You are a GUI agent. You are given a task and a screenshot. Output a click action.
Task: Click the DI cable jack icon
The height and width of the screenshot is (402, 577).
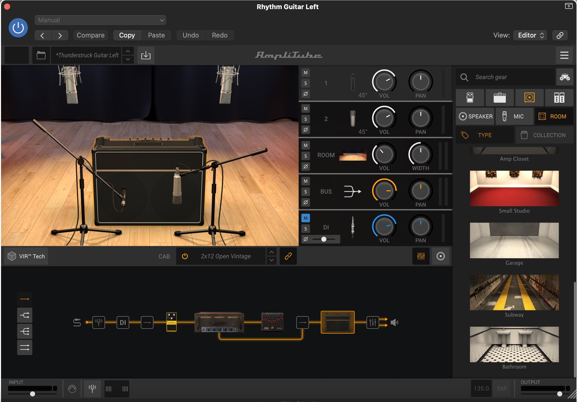tap(353, 227)
